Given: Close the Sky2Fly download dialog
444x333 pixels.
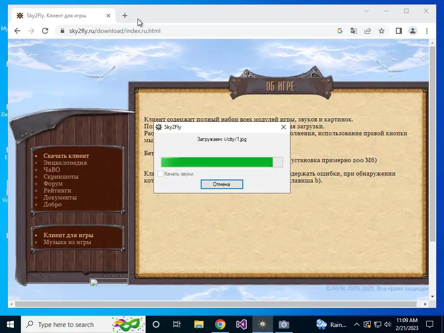Looking at the screenshot, I should [x=284, y=127].
